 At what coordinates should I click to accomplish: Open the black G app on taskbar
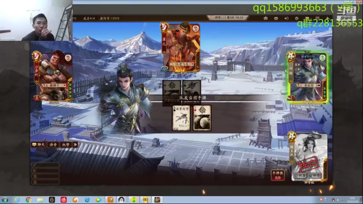[x=52, y=200]
